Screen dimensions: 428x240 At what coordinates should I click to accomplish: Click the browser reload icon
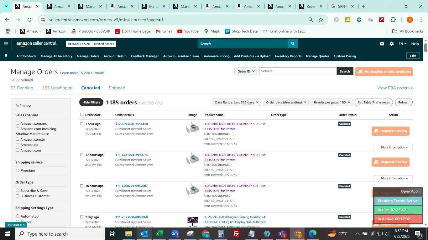29,20
